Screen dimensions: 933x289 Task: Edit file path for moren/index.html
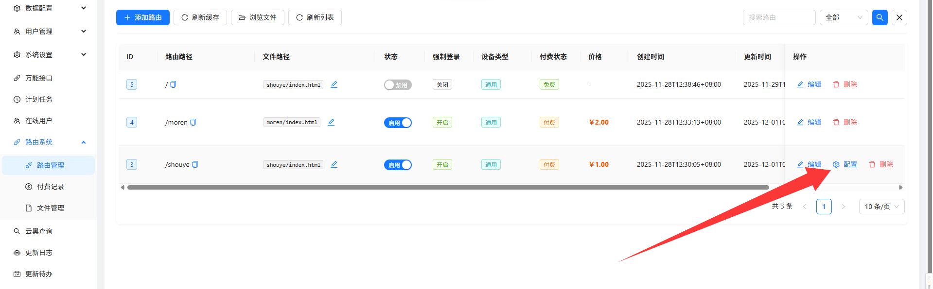[x=331, y=122]
